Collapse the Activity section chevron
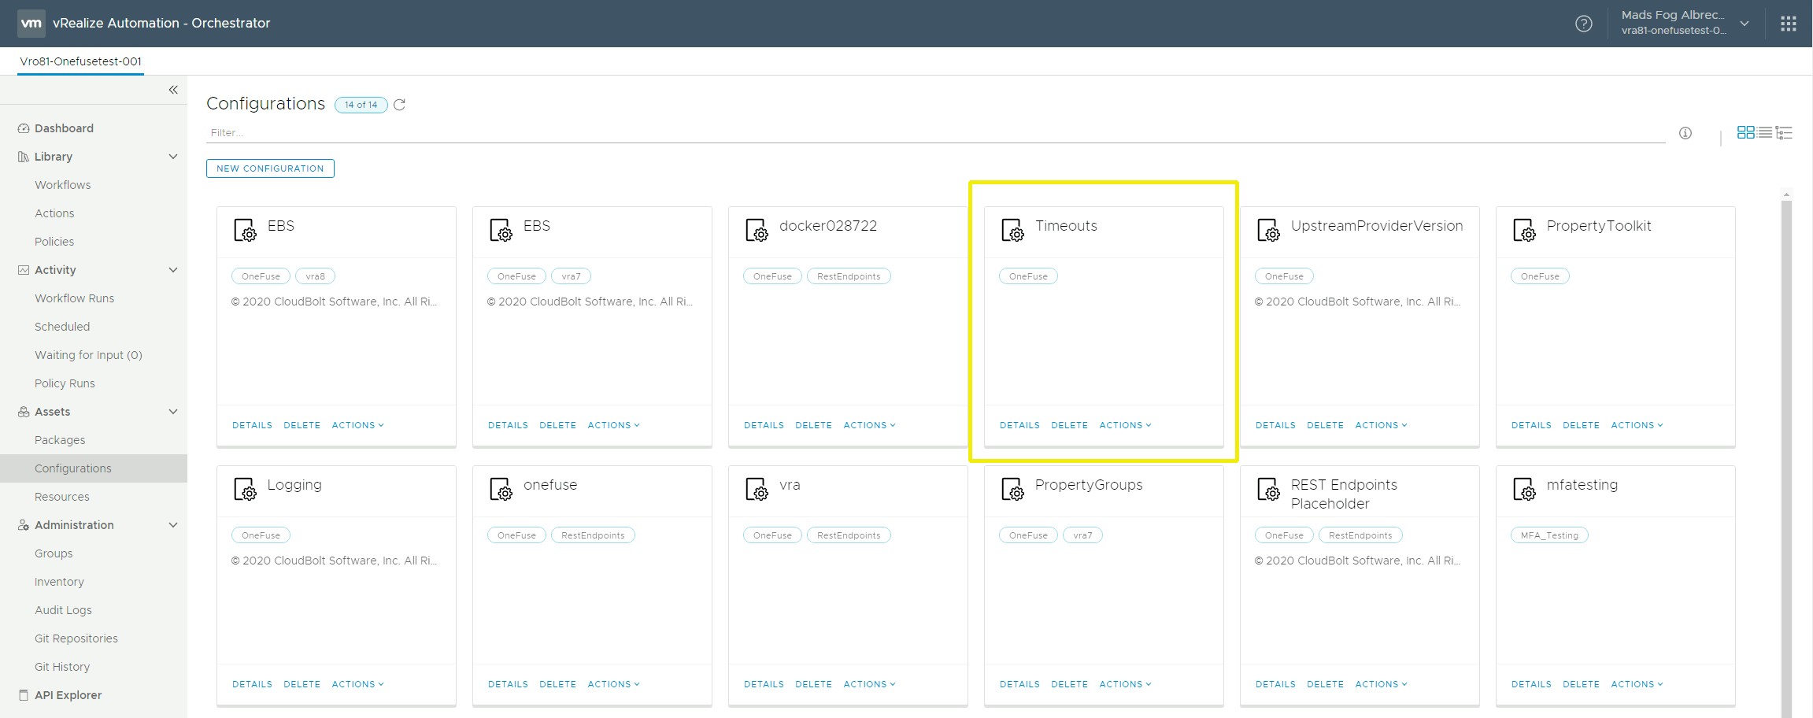The width and height of the screenshot is (1813, 718). click(x=173, y=270)
